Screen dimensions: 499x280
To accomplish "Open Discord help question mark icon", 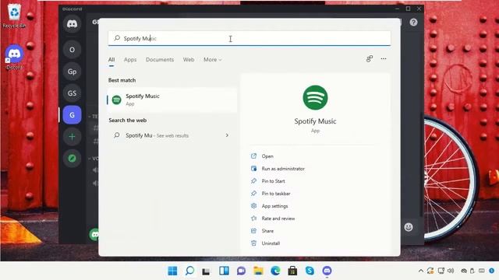I will (413, 23).
